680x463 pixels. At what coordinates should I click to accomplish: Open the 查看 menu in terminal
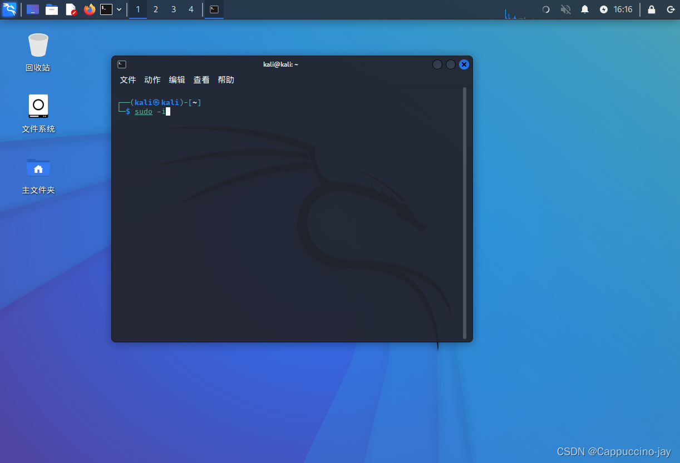(201, 80)
